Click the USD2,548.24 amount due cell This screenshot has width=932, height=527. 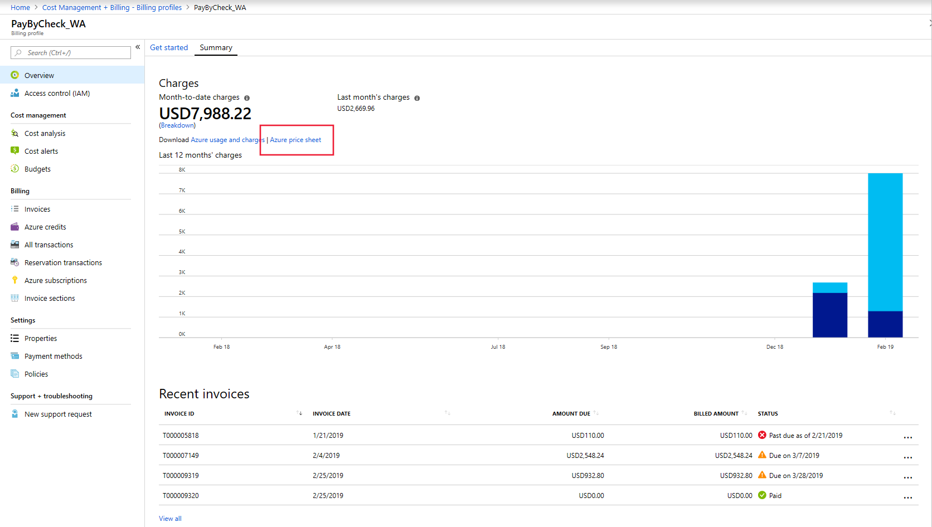tap(585, 456)
